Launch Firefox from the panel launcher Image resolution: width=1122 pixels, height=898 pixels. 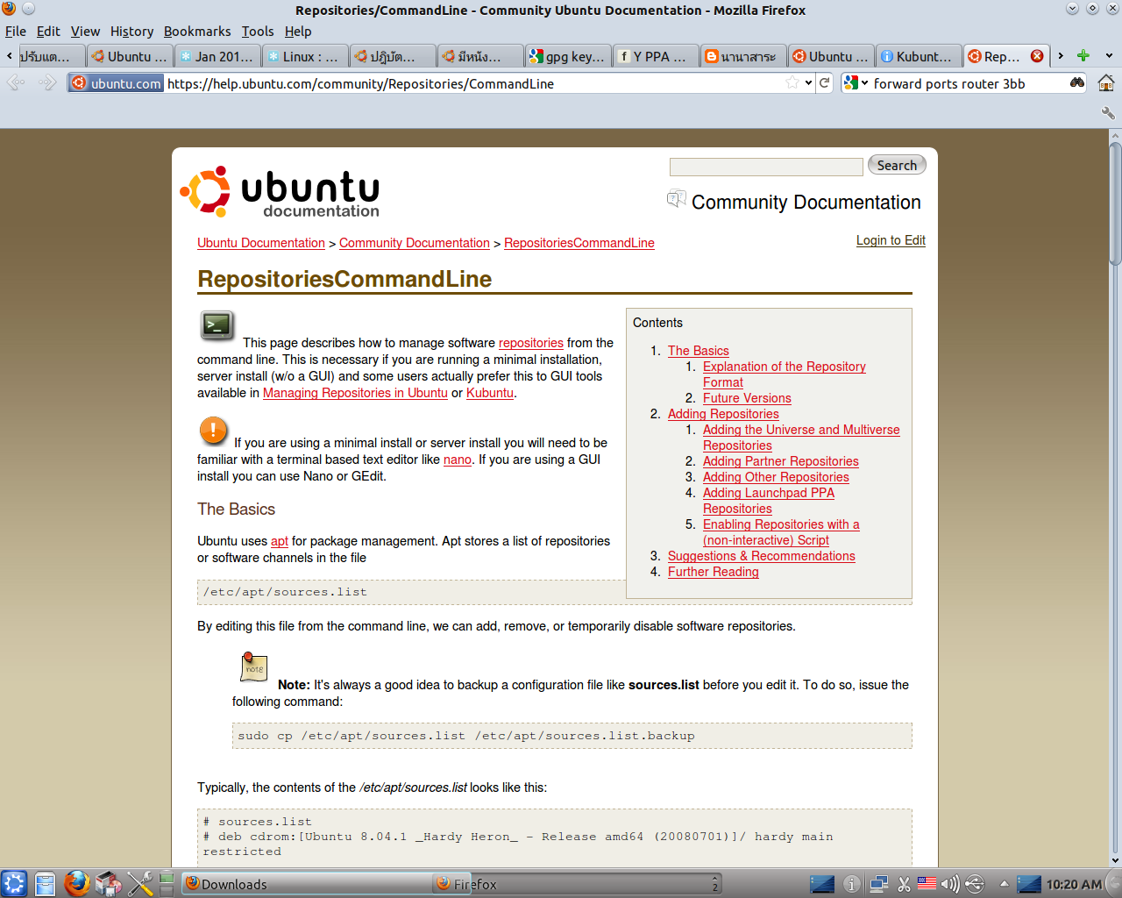(77, 884)
